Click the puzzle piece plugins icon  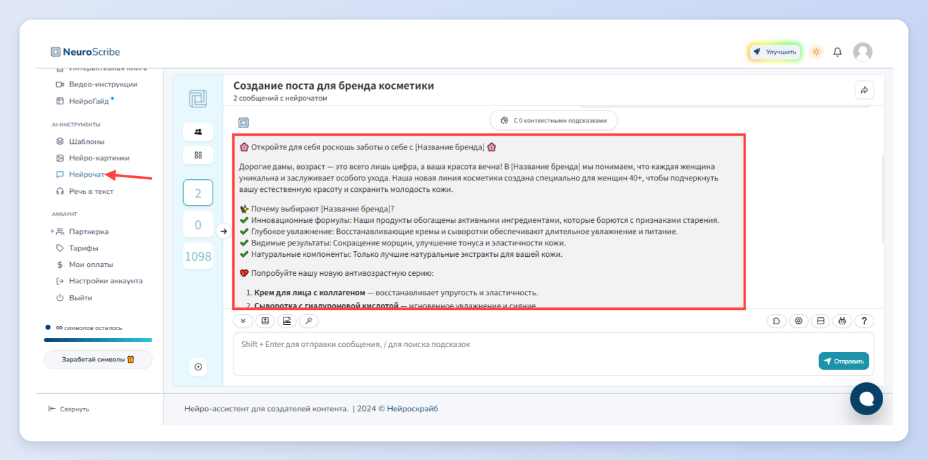coord(776,321)
